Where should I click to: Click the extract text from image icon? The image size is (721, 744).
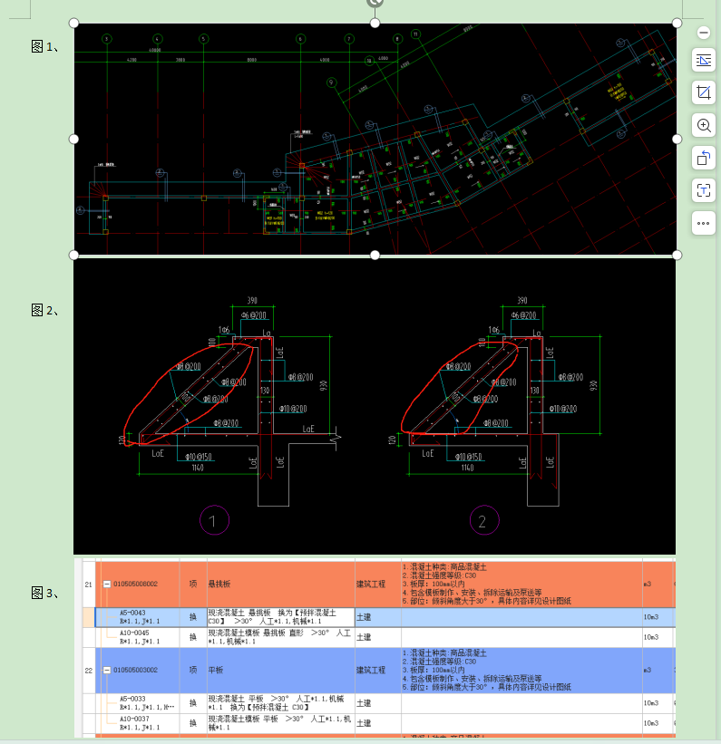(704, 190)
